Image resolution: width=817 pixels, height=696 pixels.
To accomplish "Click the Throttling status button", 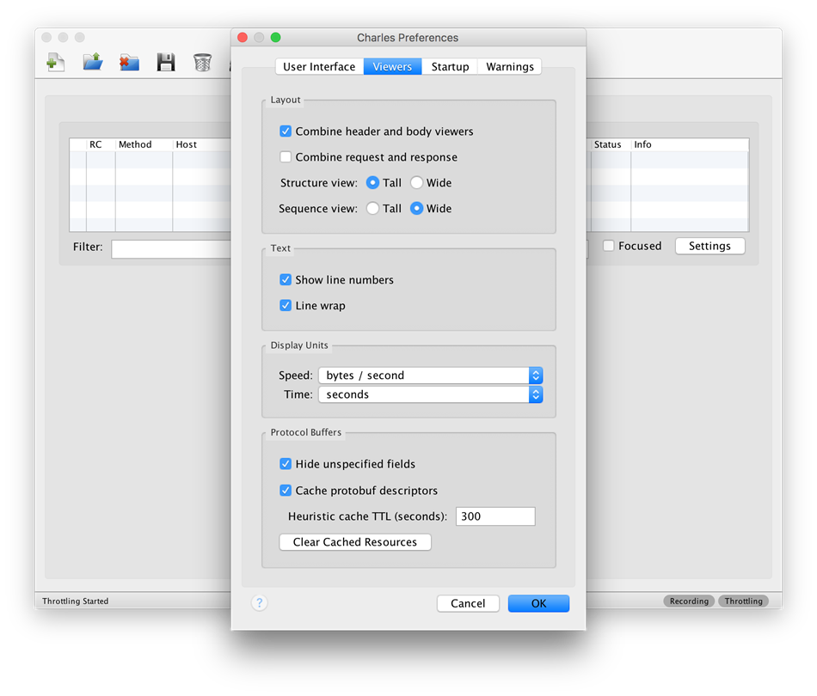I will pos(744,601).
